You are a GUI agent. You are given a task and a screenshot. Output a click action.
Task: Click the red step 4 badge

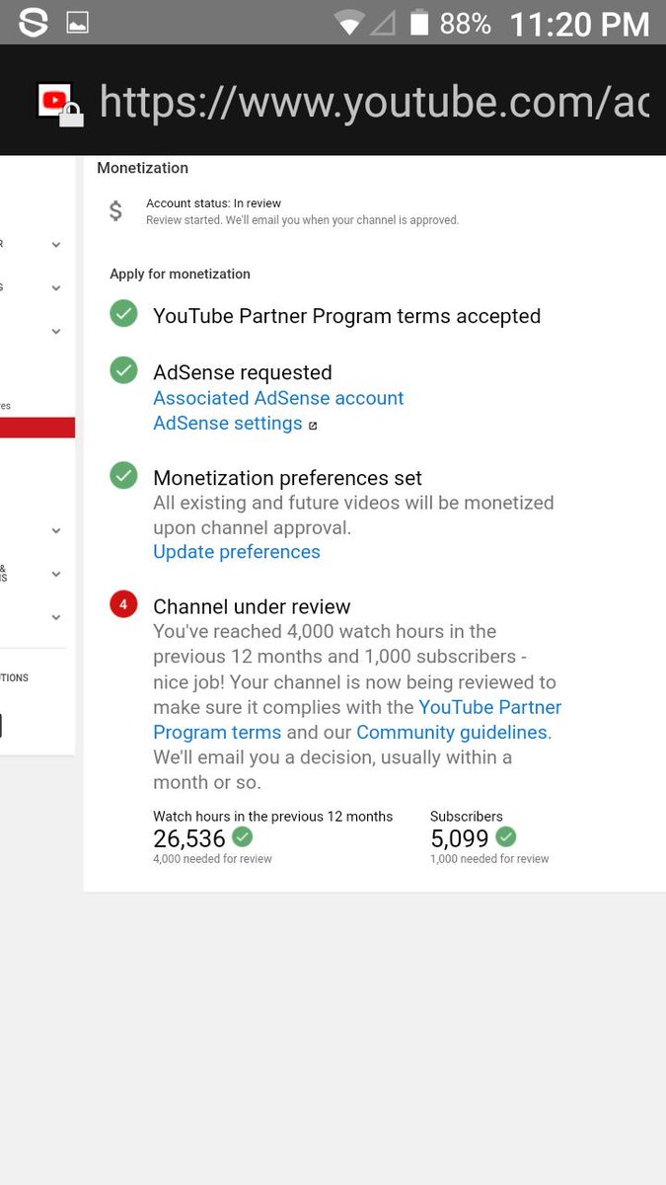(x=123, y=605)
